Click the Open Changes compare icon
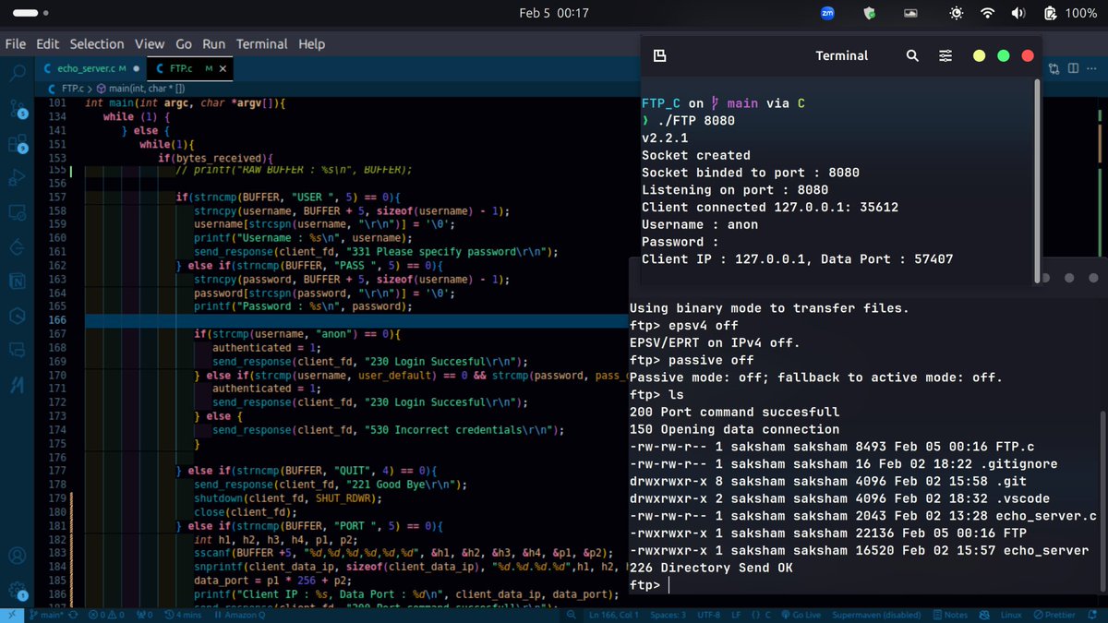The image size is (1108, 623). coord(1054,68)
